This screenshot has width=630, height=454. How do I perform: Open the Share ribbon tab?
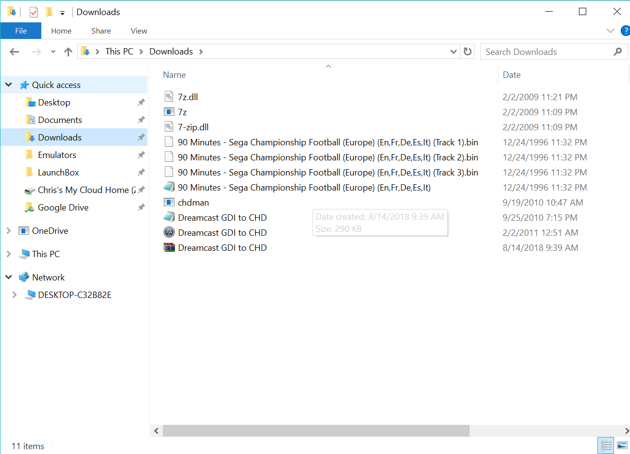click(101, 31)
